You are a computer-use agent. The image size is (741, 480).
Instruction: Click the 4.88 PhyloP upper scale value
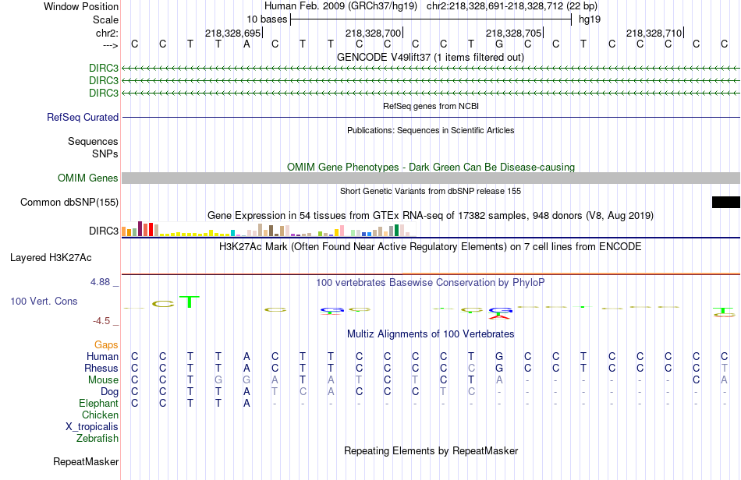click(x=100, y=282)
